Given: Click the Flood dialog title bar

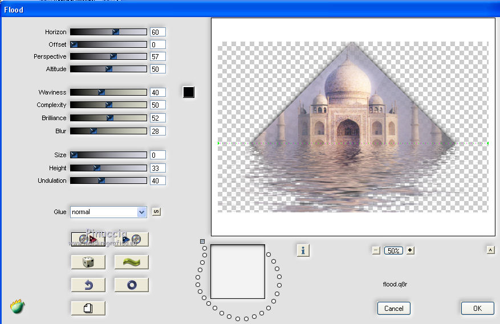Looking at the screenshot, I should pyautogui.click(x=250, y=10).
